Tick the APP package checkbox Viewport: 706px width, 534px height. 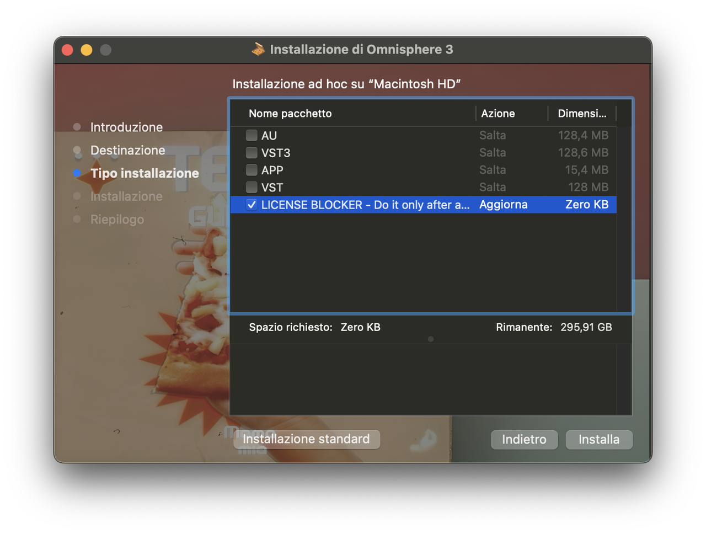252,170
